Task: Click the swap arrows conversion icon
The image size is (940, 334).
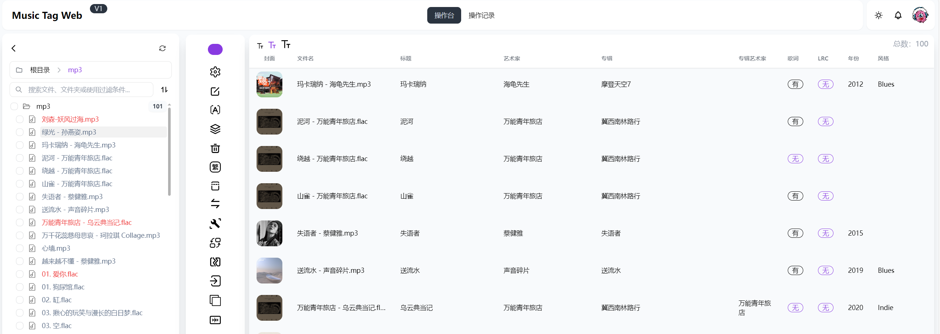Action: tap(215, 203)
